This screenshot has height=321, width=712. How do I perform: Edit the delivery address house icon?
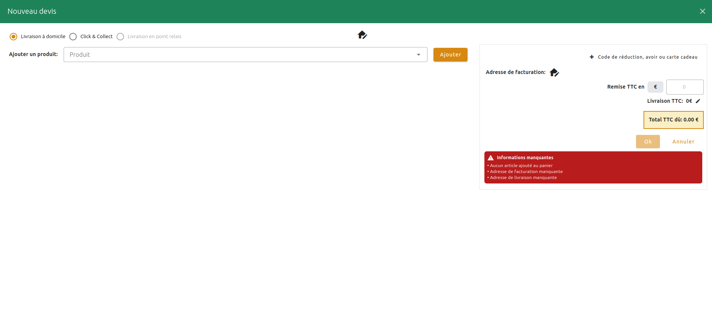click(362, 35)
